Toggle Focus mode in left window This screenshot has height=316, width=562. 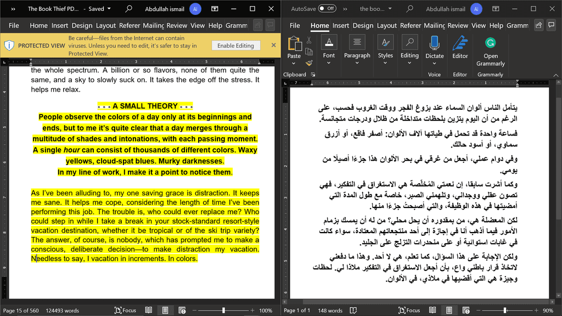tap(125, 311)
